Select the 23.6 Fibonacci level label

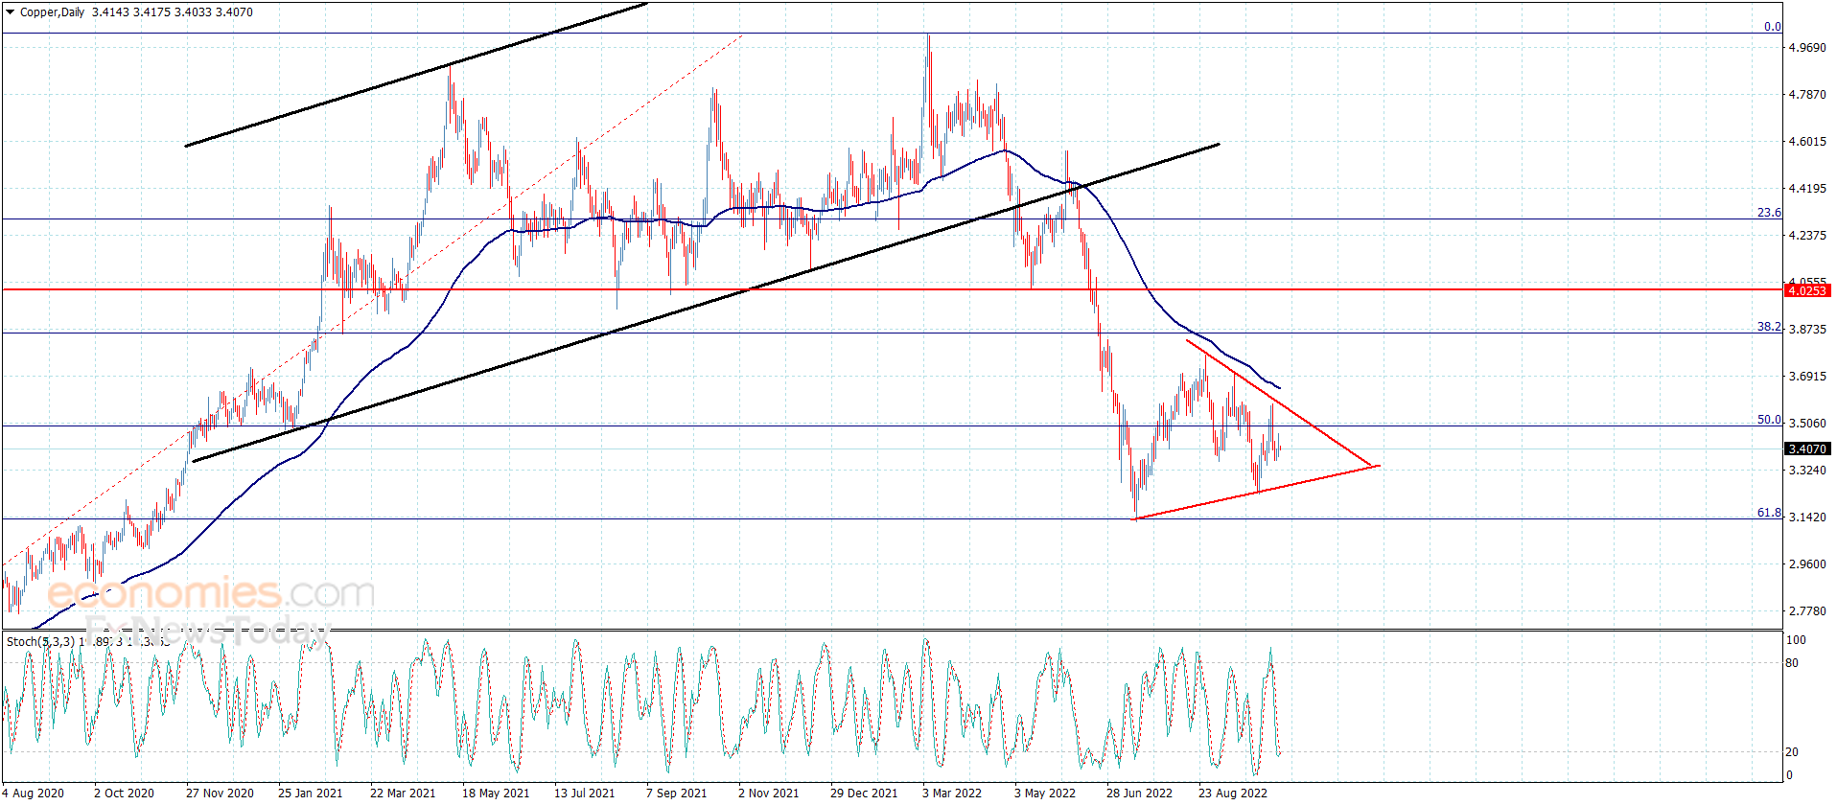coord(1768,213)
